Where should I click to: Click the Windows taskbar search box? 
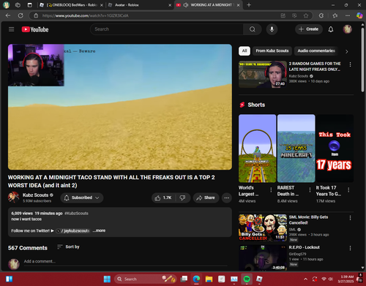(146, 279)
